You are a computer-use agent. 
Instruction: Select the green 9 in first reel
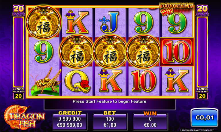click(x=43, y=52)
